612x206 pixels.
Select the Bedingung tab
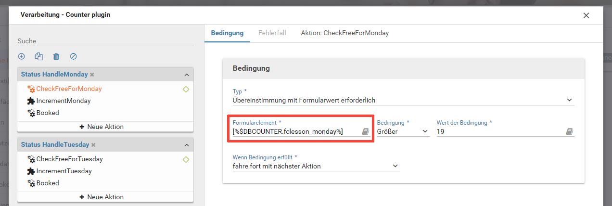tap(227, 33)
